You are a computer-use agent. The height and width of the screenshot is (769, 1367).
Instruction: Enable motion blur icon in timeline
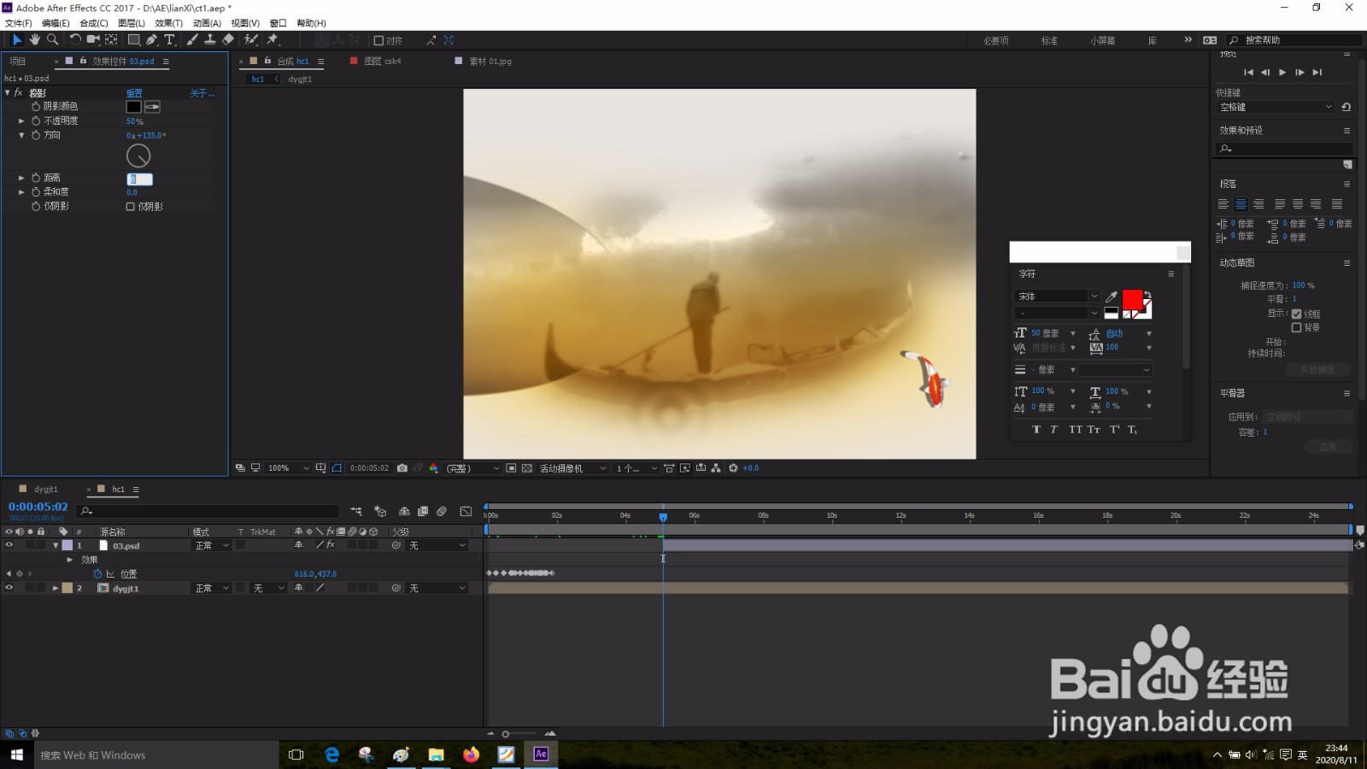442,511
